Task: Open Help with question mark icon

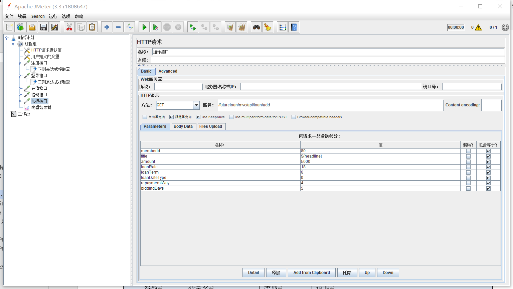Action: point(294,27)
